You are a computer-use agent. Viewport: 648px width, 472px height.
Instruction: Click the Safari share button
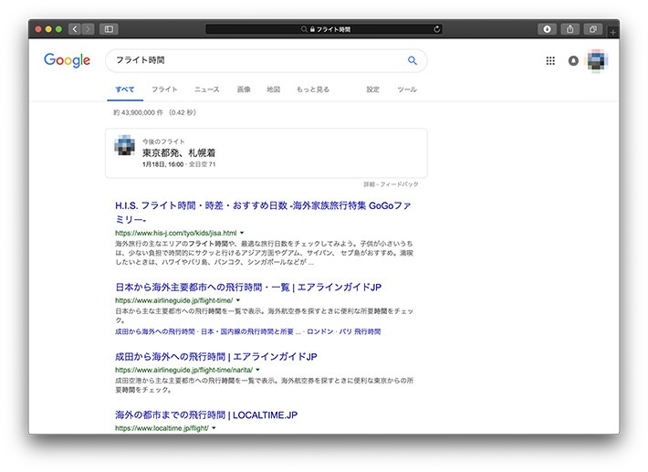click(570, 29)
